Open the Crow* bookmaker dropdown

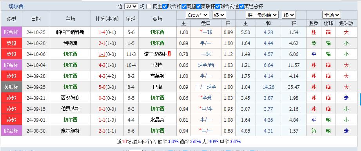pyautogui.click(x=198, y=15)
